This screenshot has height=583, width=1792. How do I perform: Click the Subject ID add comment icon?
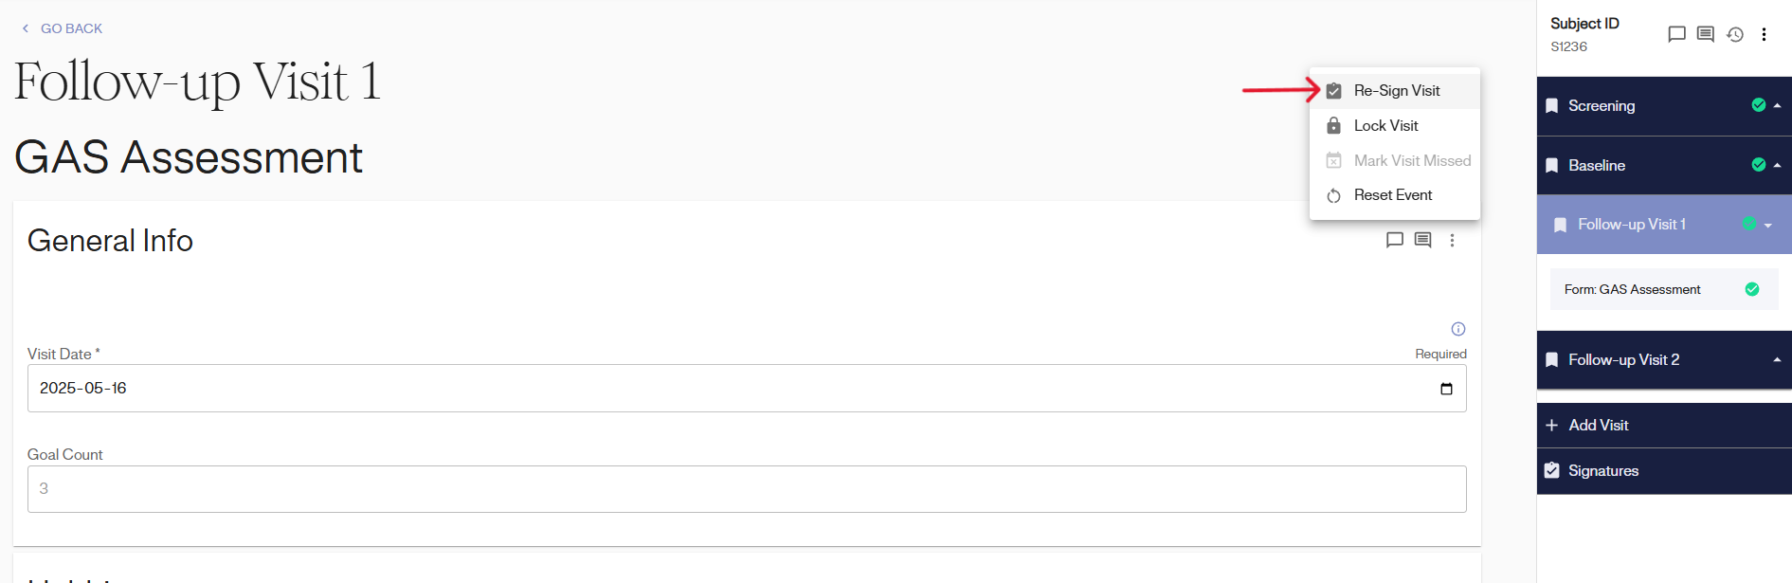(x=1675, y=34)
